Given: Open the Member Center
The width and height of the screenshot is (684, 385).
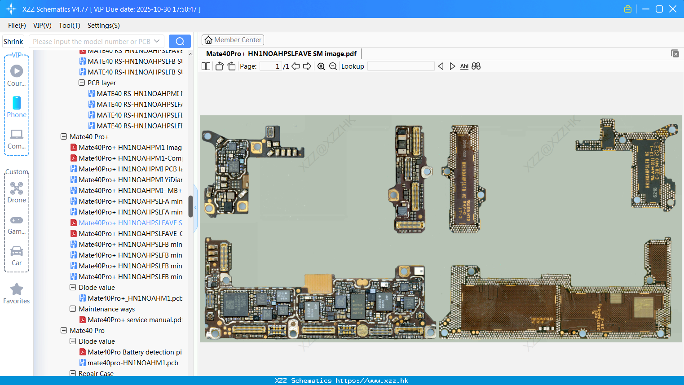Looking at the screenshot, I should (x=233, y=40).
